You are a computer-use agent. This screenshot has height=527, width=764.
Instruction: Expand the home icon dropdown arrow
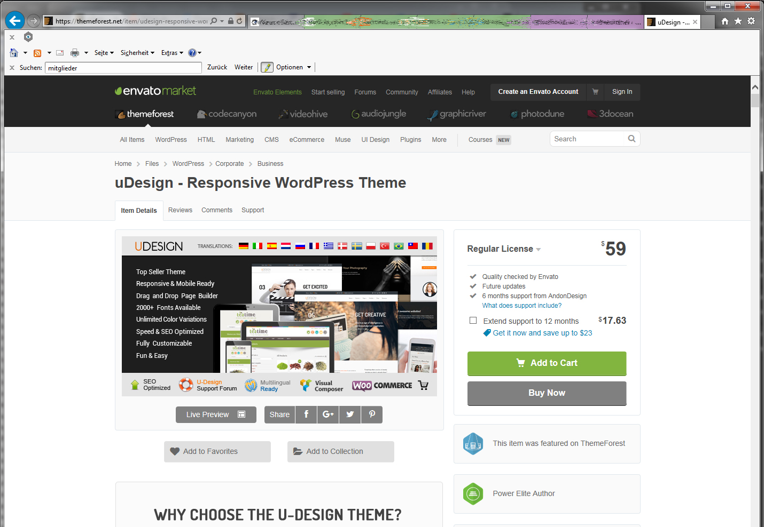click(x=25, y=53)
